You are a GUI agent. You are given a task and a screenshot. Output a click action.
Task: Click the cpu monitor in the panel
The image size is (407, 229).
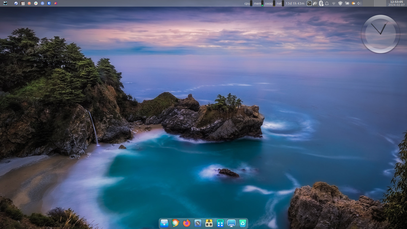[x=248, y=3]
